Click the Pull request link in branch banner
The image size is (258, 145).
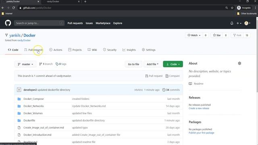(154, 76)
